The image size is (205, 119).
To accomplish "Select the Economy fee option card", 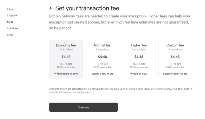I will click(x=66, y=59).
